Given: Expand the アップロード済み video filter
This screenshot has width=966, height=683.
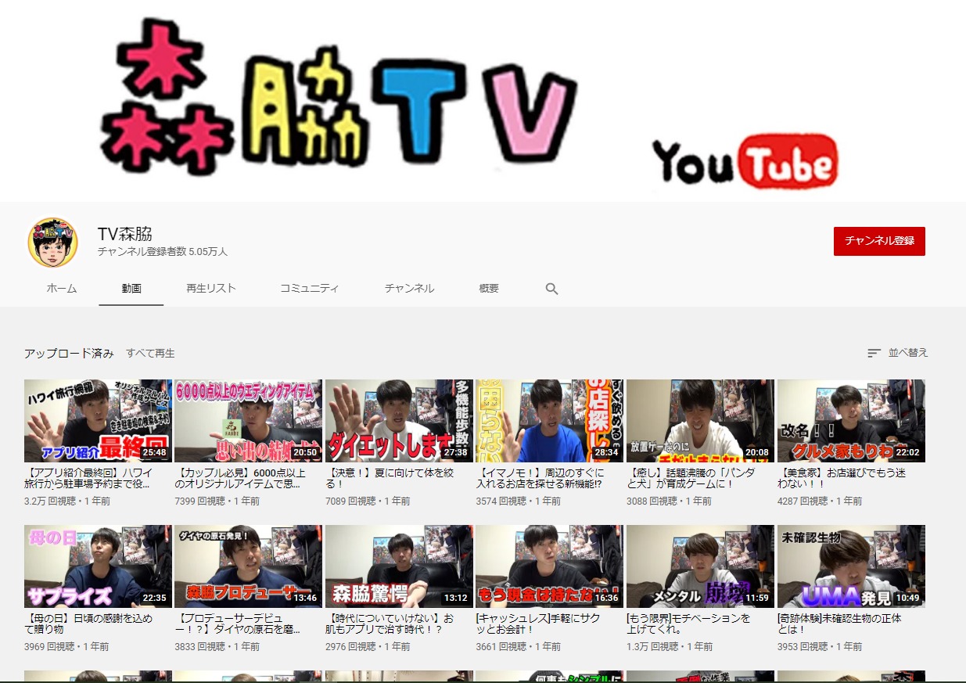Looking at the screenshot, I should 69,354.
